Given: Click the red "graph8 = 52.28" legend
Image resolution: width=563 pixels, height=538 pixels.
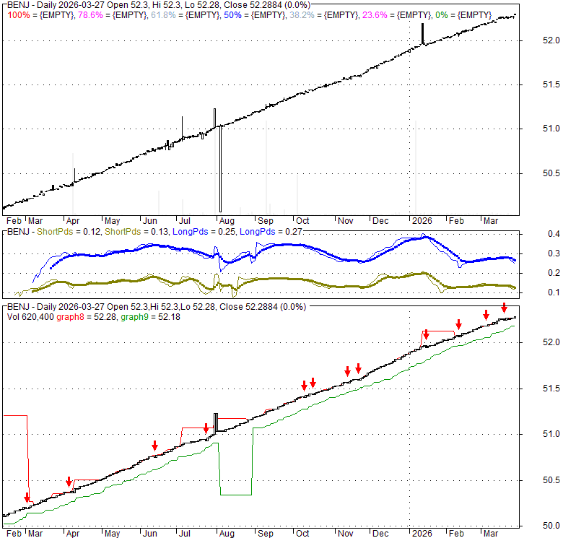Looking at the screenshot, I should [x=87, y=317].
